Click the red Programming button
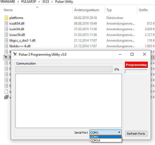This screenshot has height=145, width=155. (x=136, y=65)
